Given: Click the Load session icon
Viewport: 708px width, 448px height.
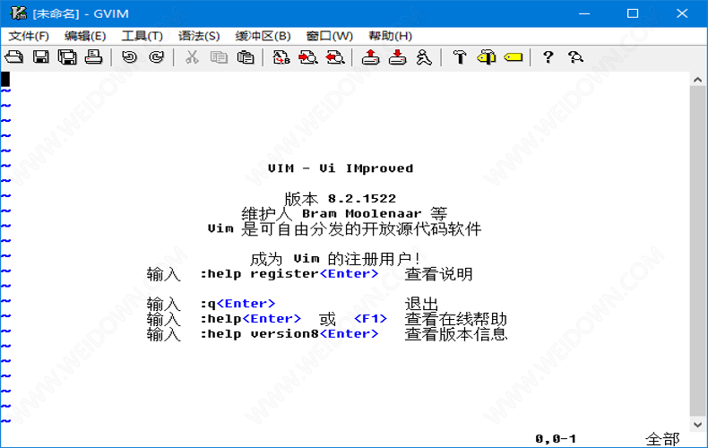Looking at the screenshot, I should (371, 57).
